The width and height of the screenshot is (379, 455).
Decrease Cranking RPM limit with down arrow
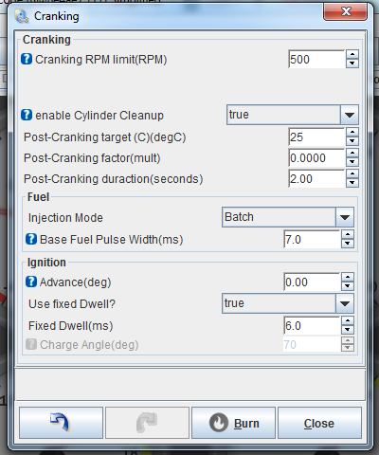click(x=352, y=64)
